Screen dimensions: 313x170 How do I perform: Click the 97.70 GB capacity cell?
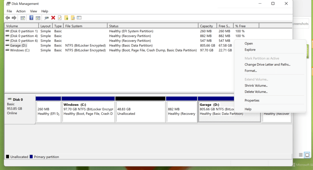coord(206,50)
